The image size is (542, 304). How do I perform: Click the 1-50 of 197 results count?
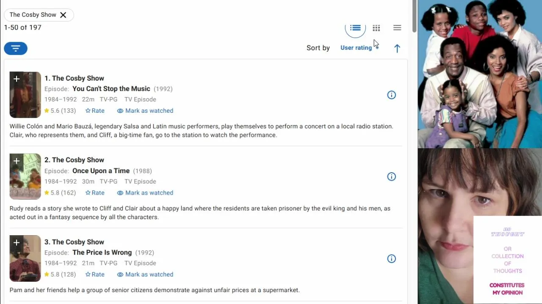click(22, 27)
